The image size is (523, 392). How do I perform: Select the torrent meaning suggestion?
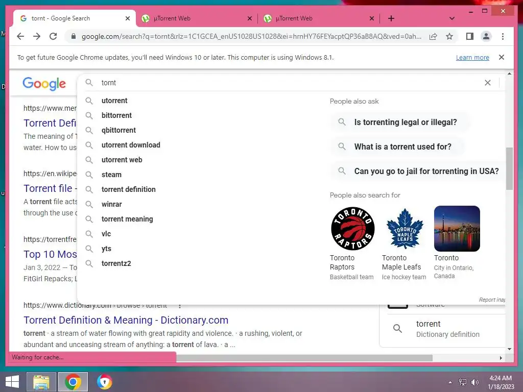[127, 219]
